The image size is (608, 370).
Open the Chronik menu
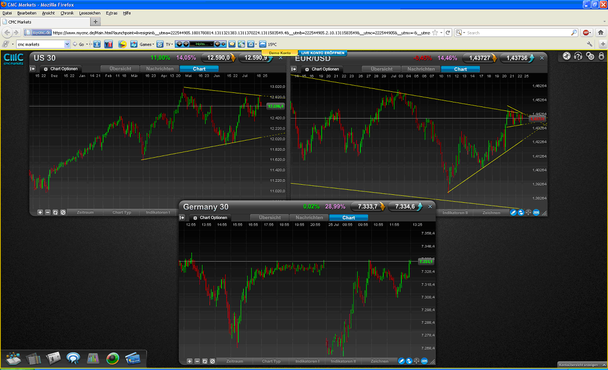tap(67, 13)
